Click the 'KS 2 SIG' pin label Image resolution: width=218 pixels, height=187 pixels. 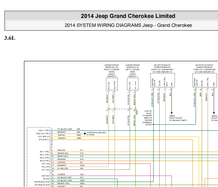45,167
